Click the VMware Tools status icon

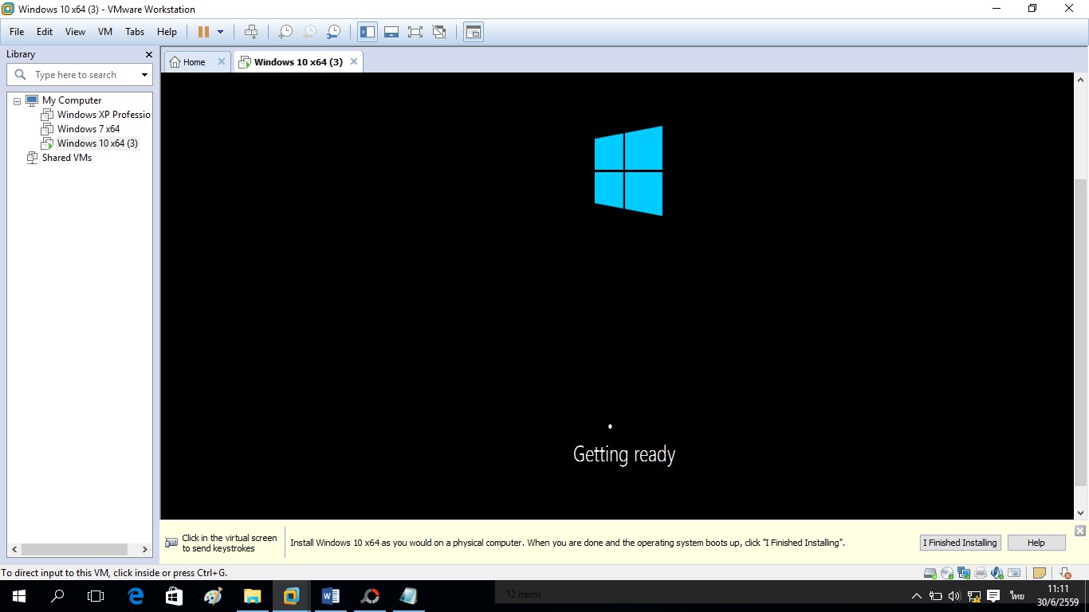pos(1063,573)
